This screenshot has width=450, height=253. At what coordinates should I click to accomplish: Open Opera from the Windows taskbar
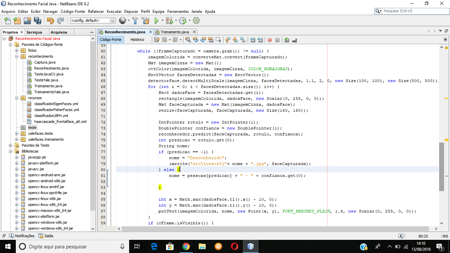click(235, 246)
